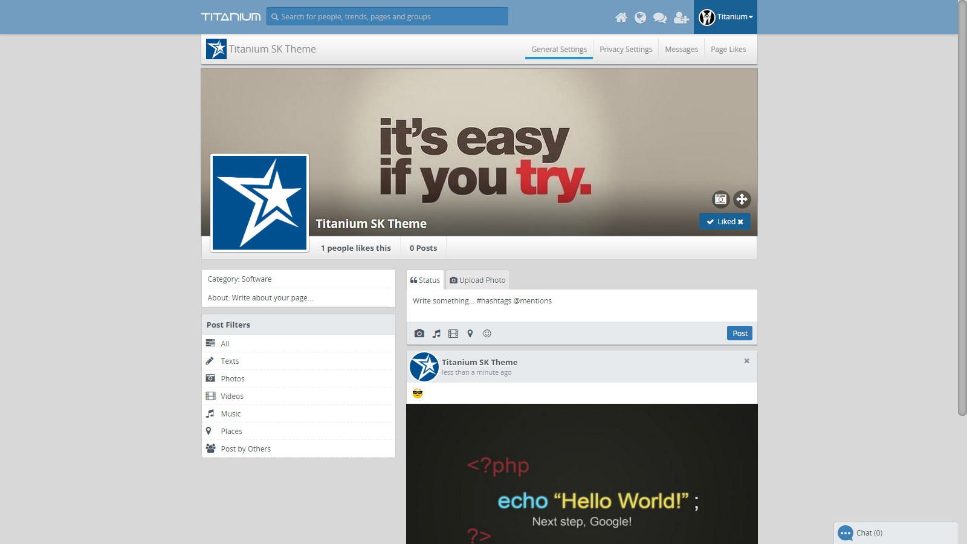967x544 pixels.
Task: Open the Messages page tab
Action: [x=681, y=50]
